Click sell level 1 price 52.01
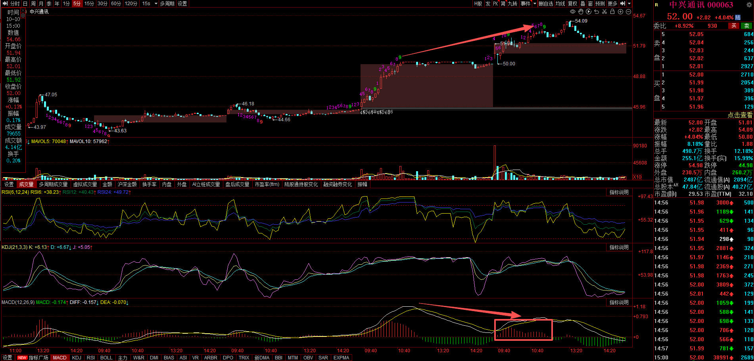This screenshot has height=361, width=754. (696, 66)
